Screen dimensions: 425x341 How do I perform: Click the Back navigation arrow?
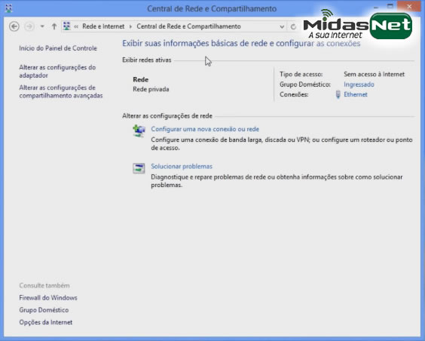point(14,26)
